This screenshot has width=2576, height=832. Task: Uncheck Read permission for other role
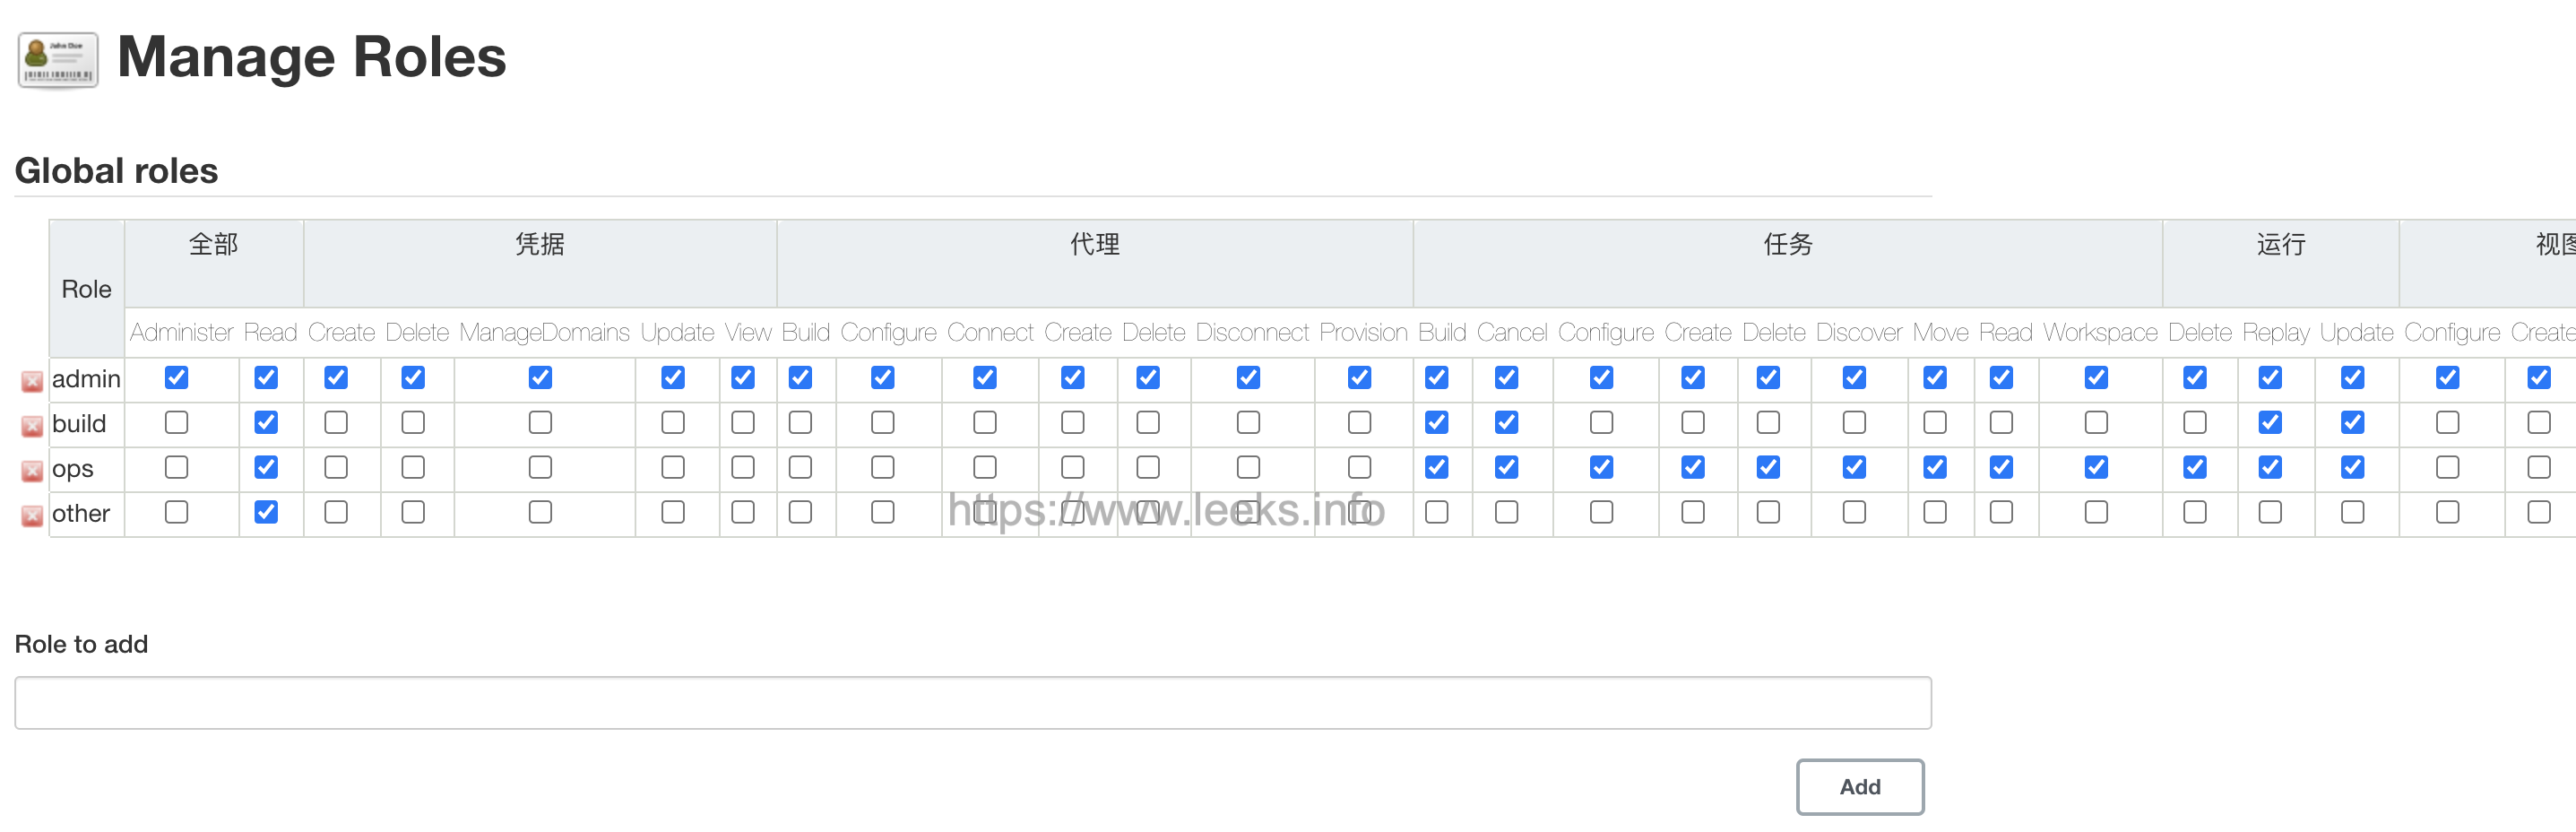click(x=266, y=512)
